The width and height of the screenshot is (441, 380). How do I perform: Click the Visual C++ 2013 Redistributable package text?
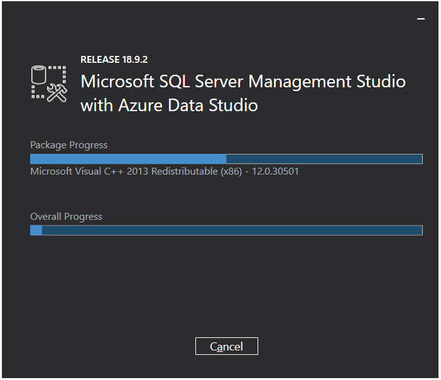165,171
